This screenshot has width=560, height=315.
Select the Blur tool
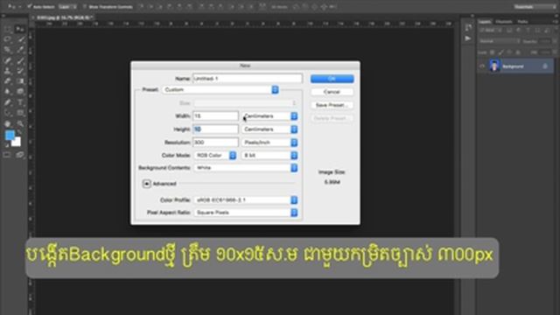click(8, 91)
